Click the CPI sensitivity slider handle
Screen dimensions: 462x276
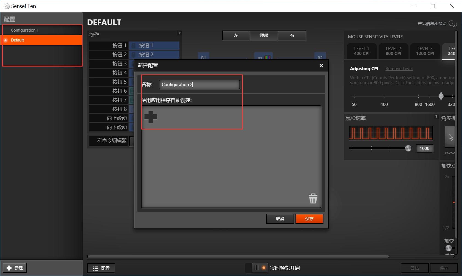pyautogui.click(x=441, y=96)
